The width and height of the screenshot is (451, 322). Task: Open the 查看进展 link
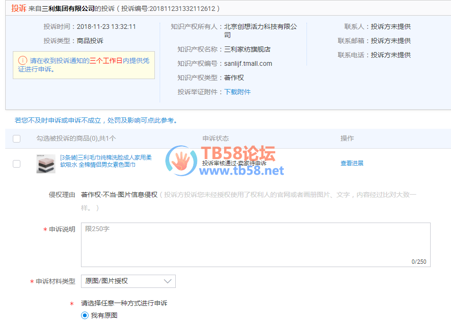coord(352,163)
